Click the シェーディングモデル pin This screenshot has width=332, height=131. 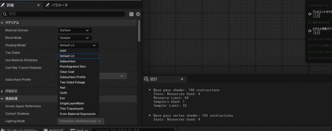(310, 39)
